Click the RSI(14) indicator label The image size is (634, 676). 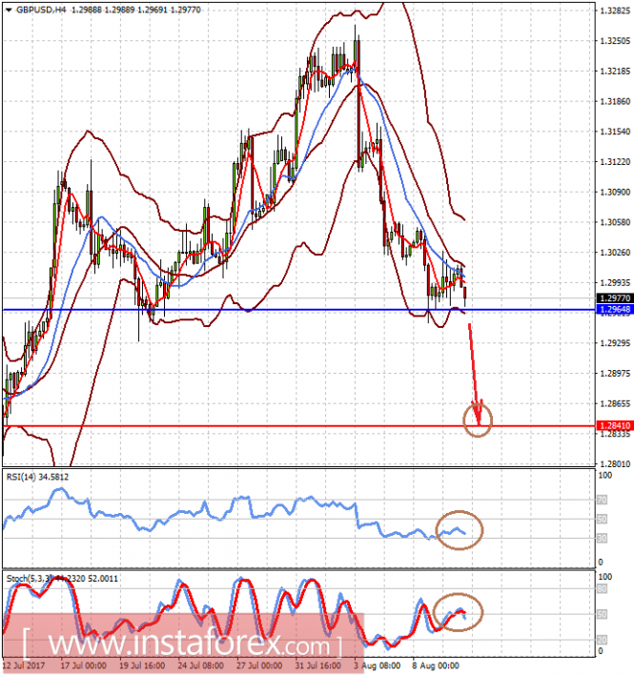38,476
